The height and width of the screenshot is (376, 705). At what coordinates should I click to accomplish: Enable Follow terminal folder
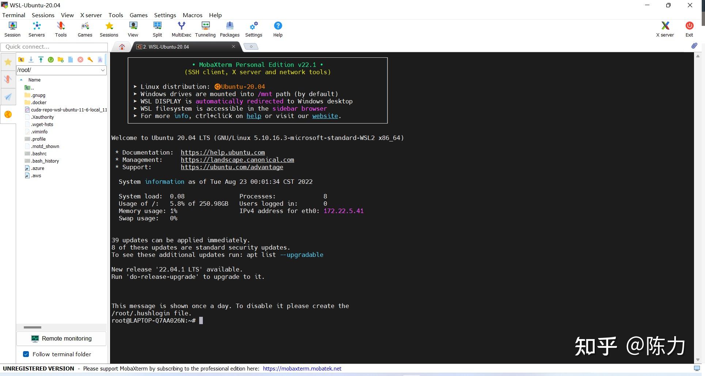(x=26, y=354)
